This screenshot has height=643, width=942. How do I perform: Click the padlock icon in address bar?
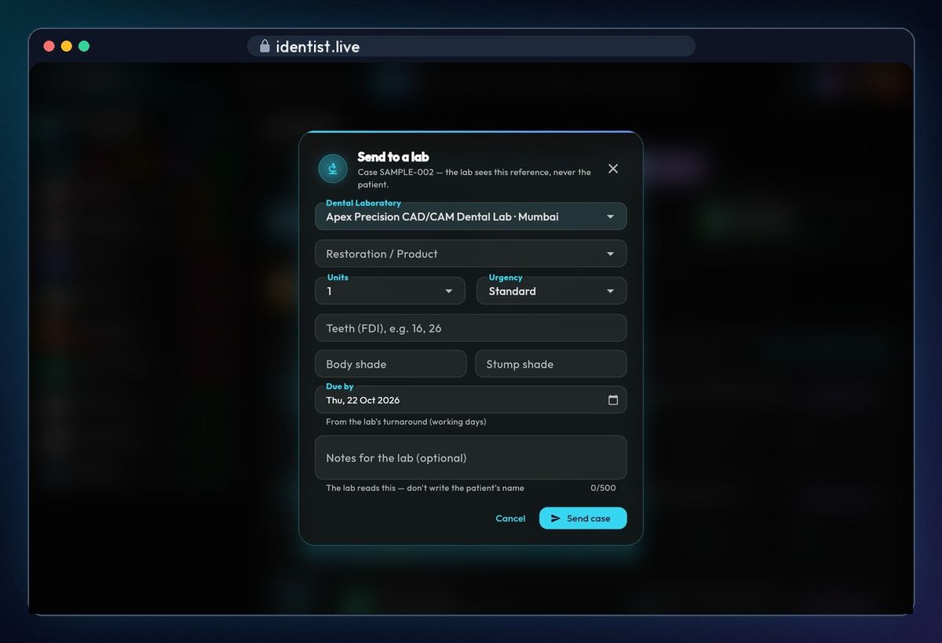(265, 46)
